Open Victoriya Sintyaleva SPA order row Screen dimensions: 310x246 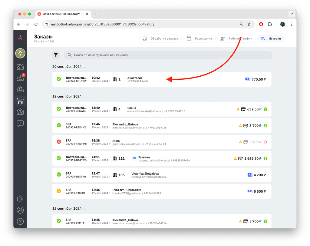[x=162, y=175]
